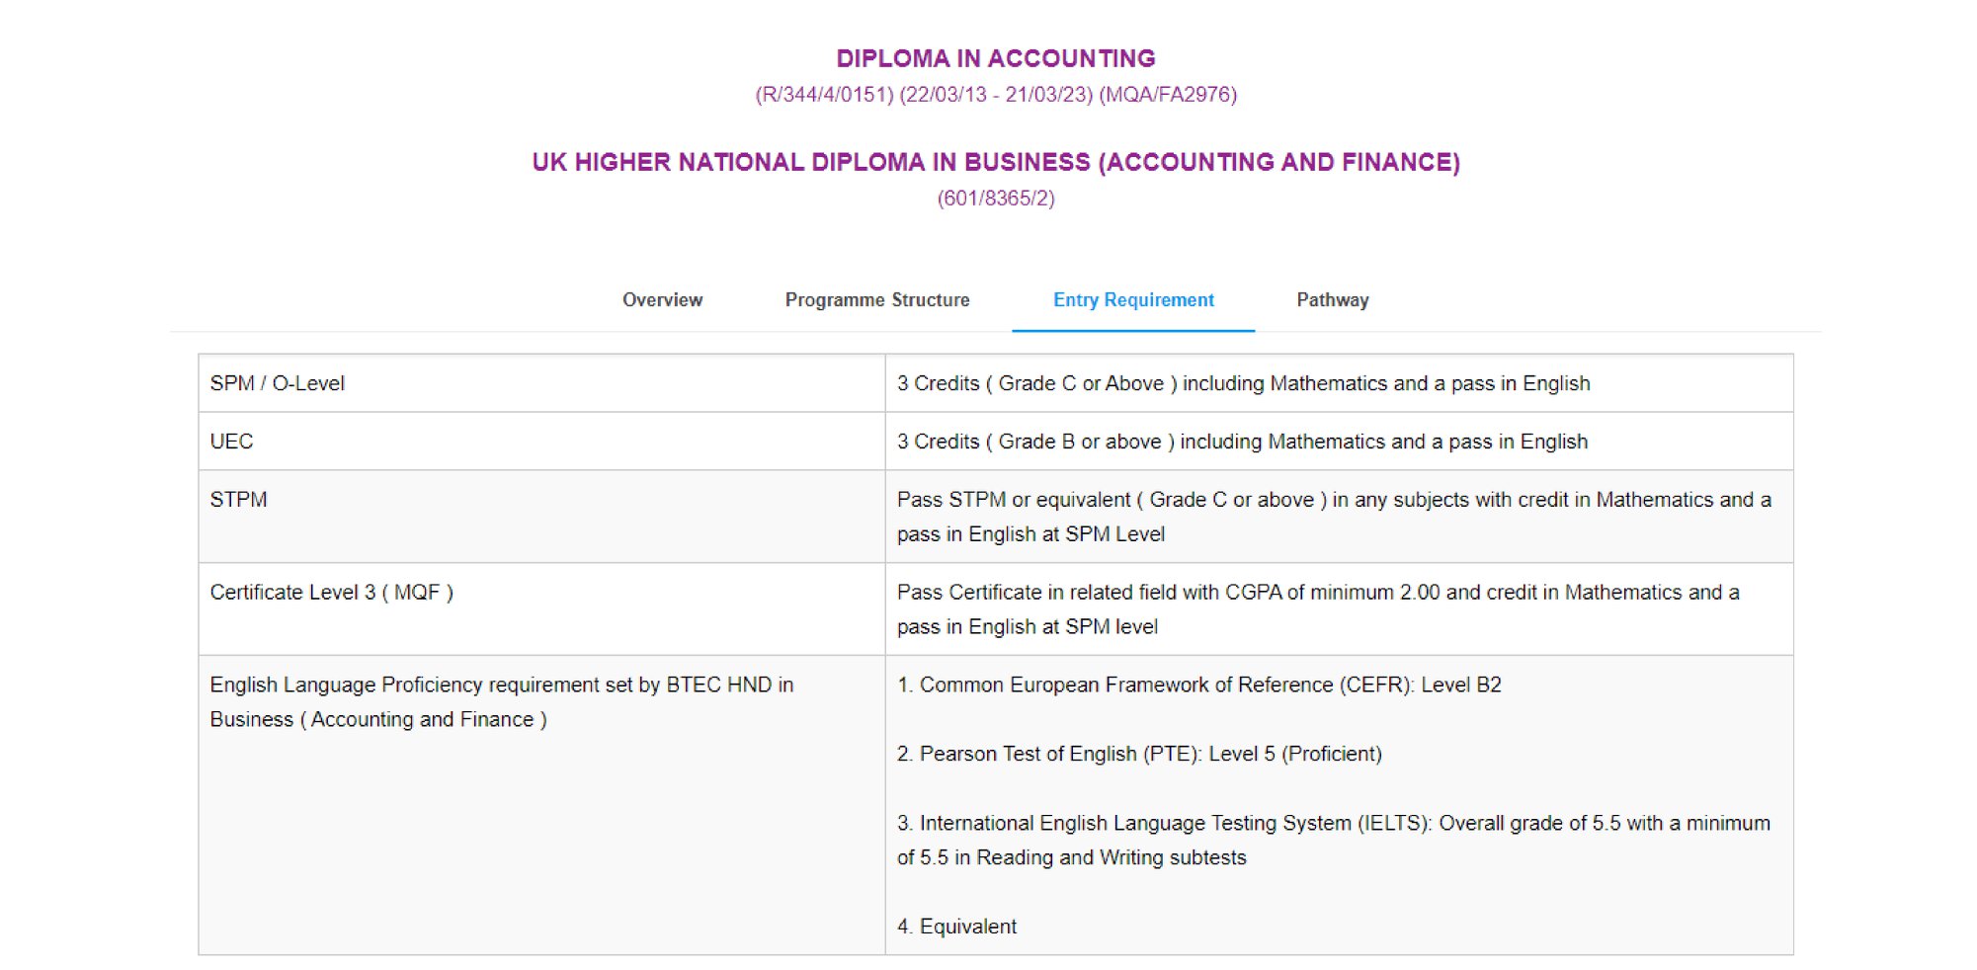The width and height of the screenshot is (1977, 970).
Task: Click the SPM / O-Level row label
Action: coord(277,383)
